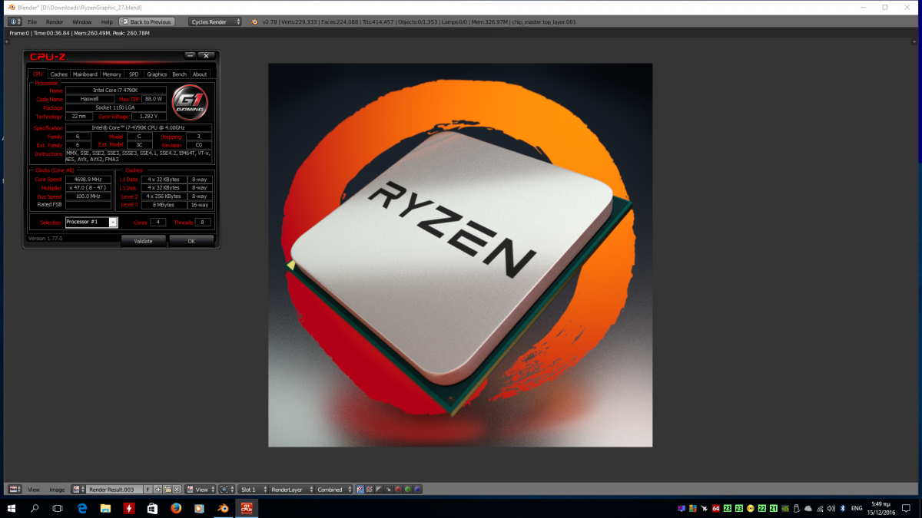Image resolution: width=922 pixels, height=518 pixels.
Task: Click the Intel Core i7 4790K name field
Action: (115, 90)
